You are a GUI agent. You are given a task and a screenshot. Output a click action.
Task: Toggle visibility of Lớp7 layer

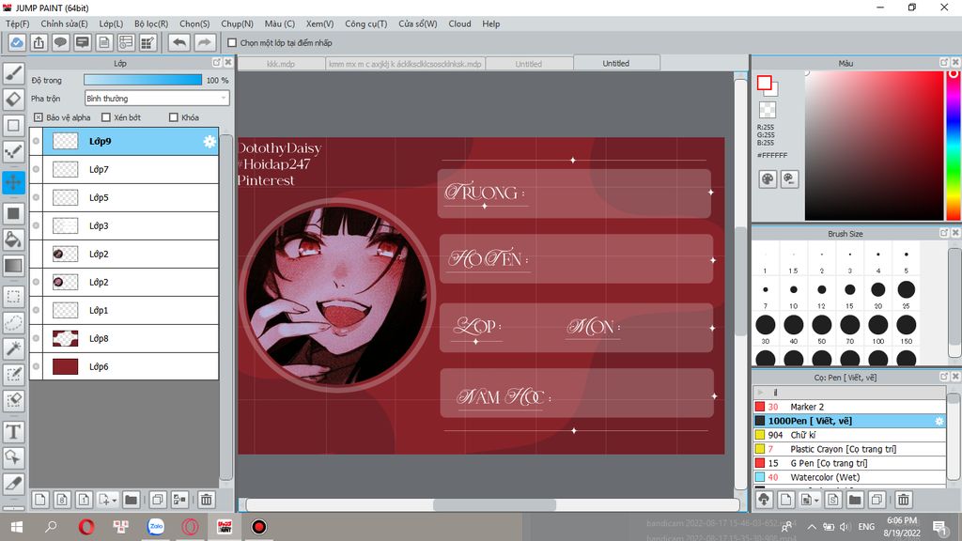click(37, 169)
